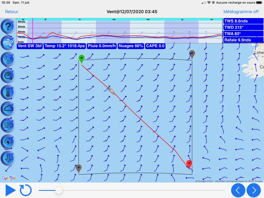Image resolution: width=264 pixels, height=198 pixels.
Task: Select 'me' day in meteogram
Action: click(x=148, y=20)
